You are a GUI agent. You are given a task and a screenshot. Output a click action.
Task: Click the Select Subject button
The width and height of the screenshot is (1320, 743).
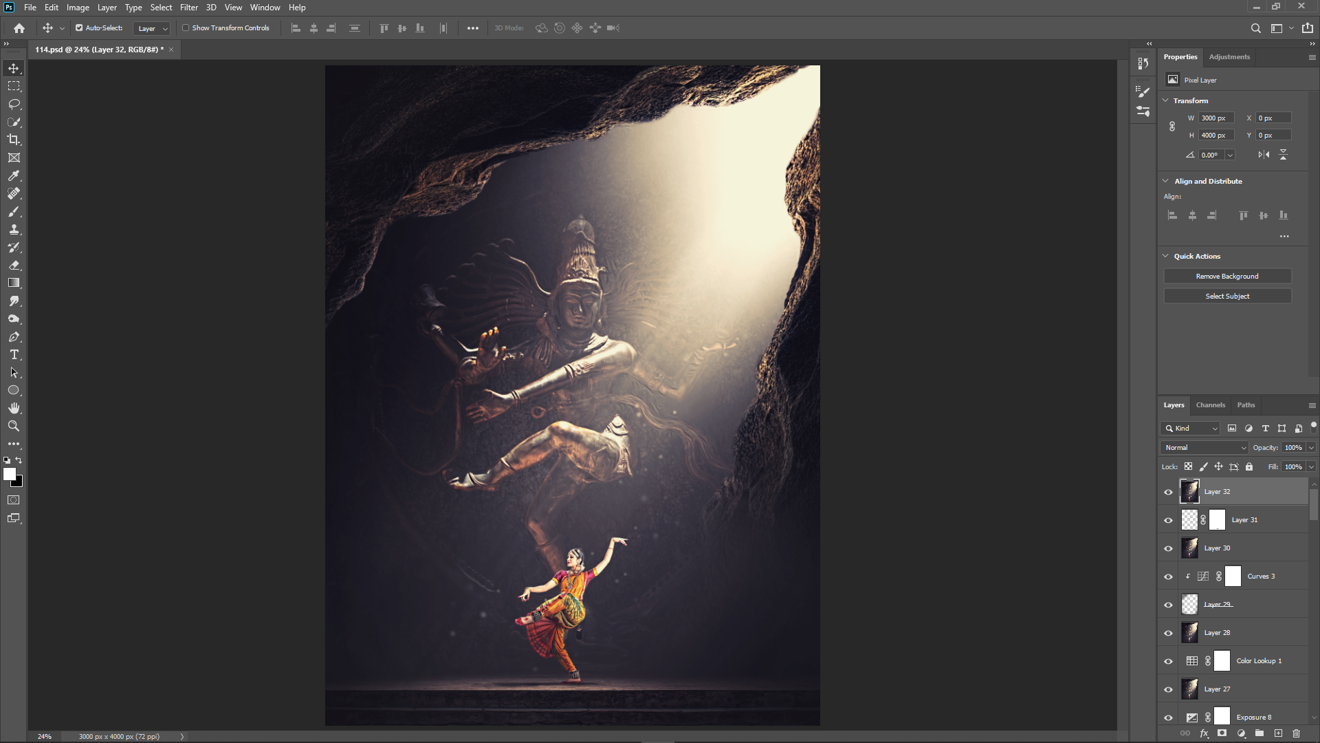(x=1227, y=297)
